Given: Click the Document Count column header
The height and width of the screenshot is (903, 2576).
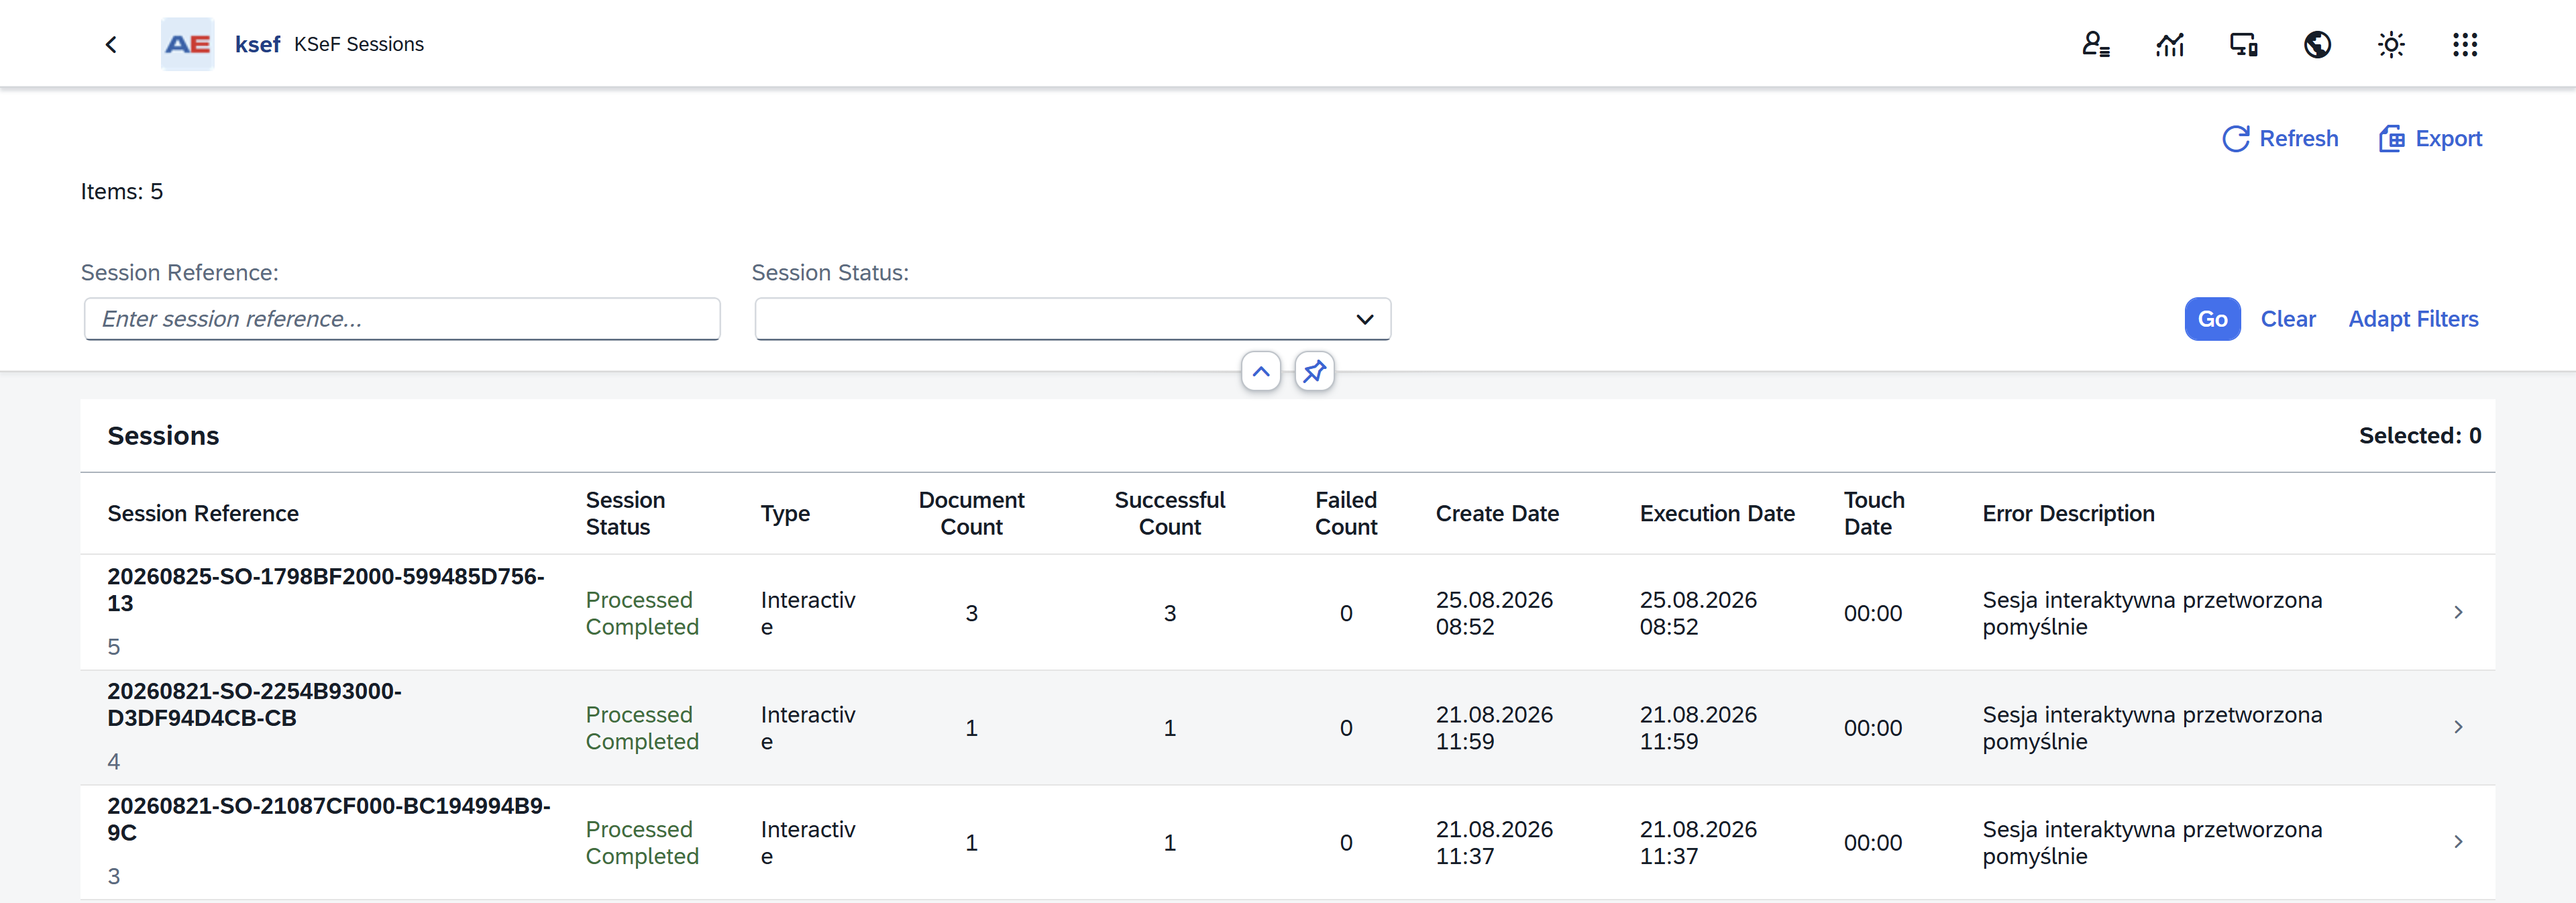Looking at the screenshot, I should pyautogui.click(x=971, y=513).
